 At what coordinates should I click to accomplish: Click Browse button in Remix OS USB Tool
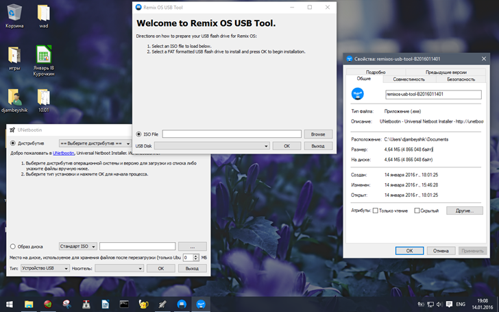[318, 134]
